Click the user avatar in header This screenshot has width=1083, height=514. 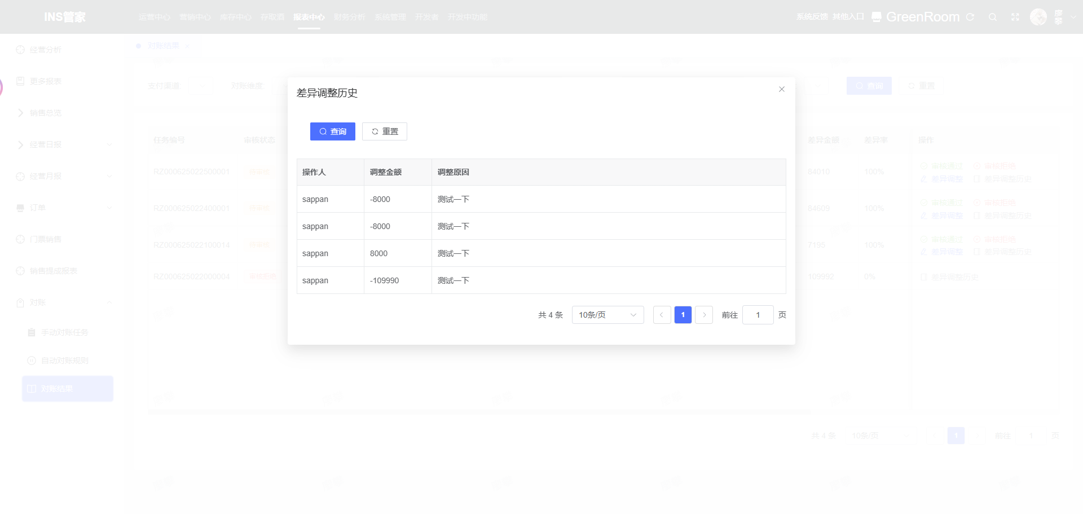point(1038,17)
